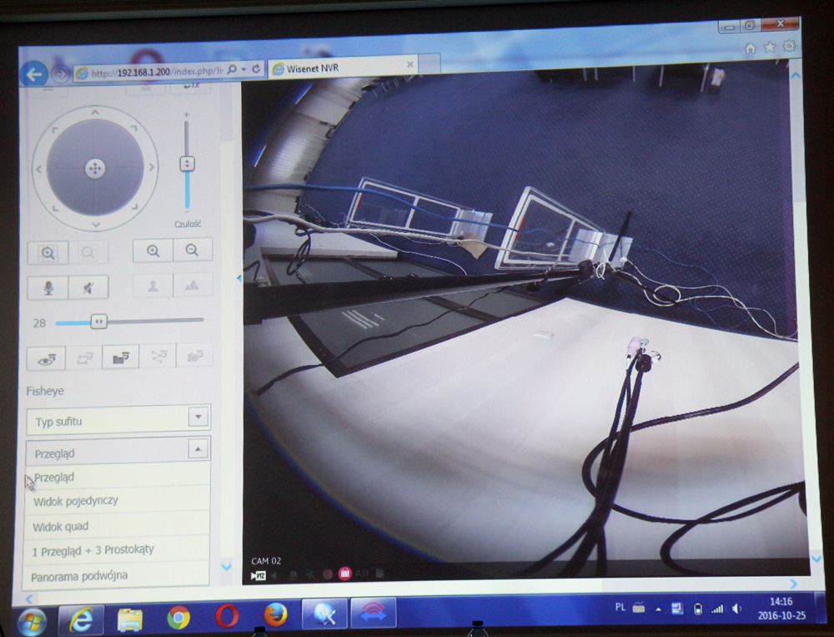Click the PTZ joystick center move control
Screen dimensions: 834x637
point(95,169)
